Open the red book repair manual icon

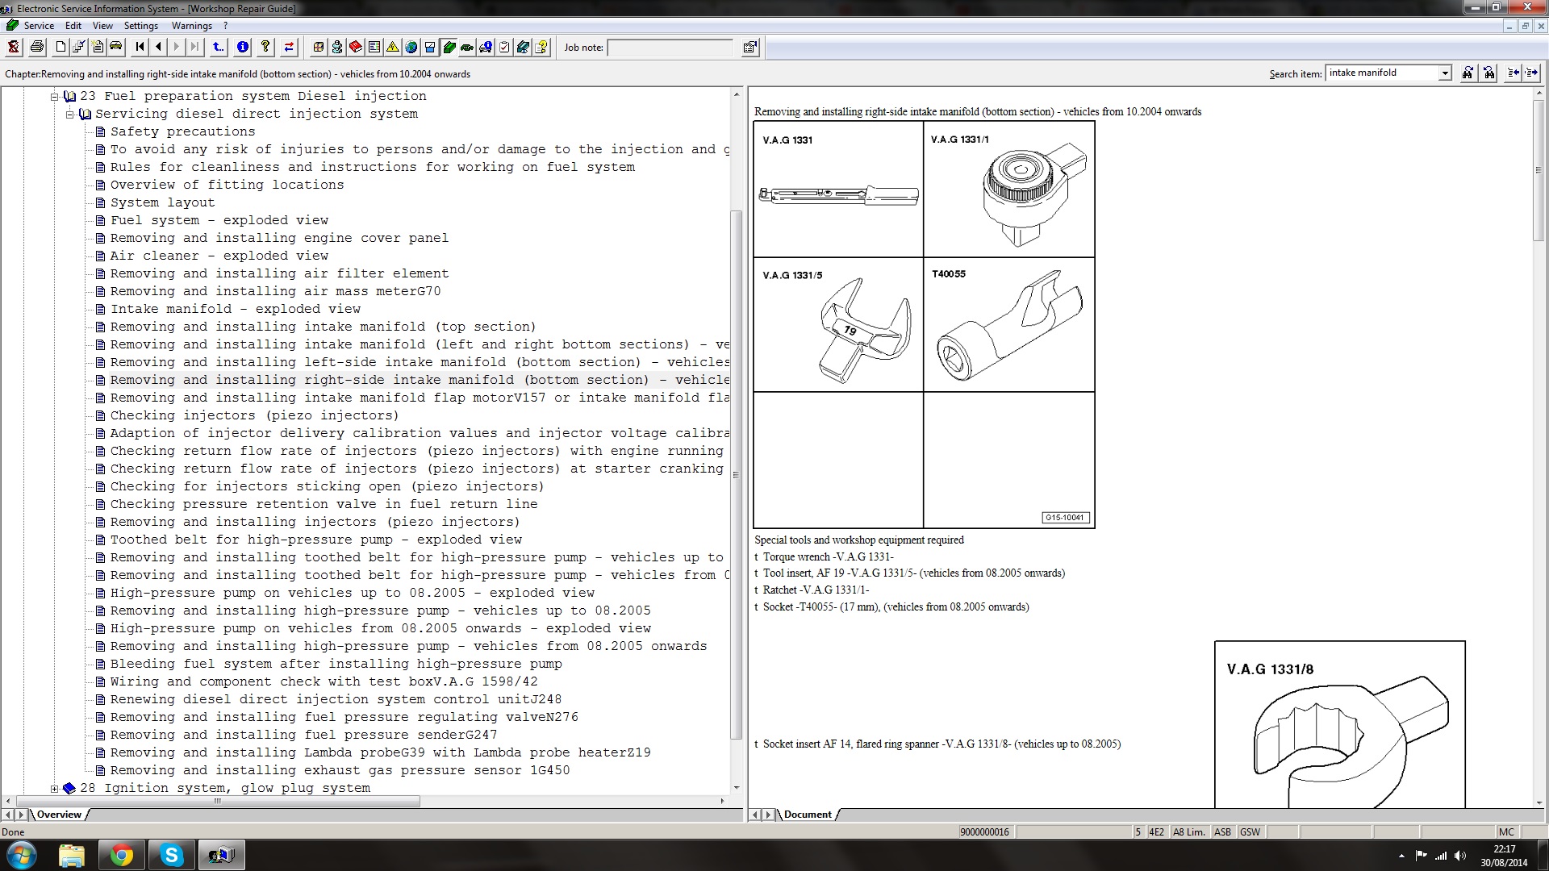(356, 47)
